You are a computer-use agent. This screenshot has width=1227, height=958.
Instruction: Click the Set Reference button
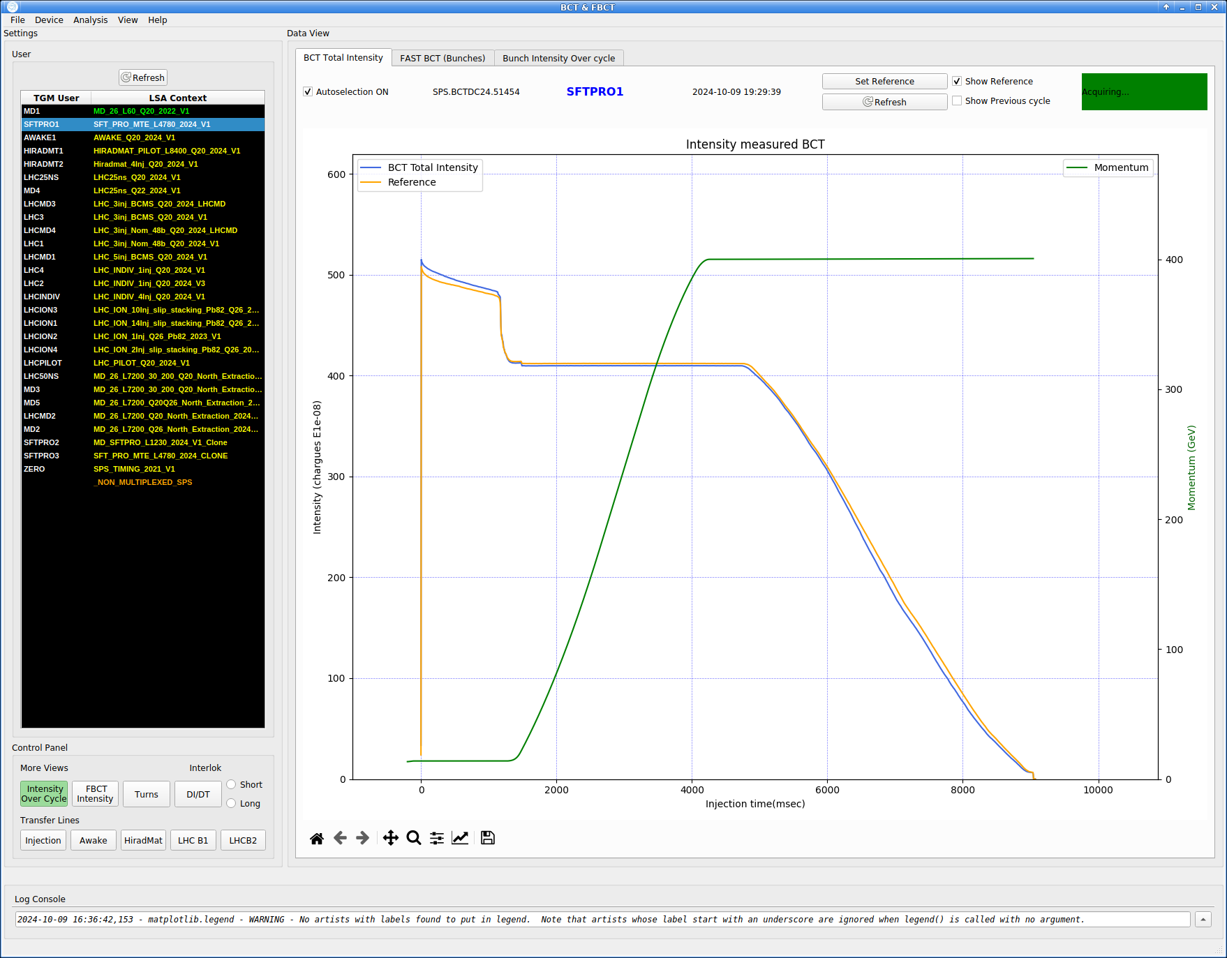tap(884, 82)
